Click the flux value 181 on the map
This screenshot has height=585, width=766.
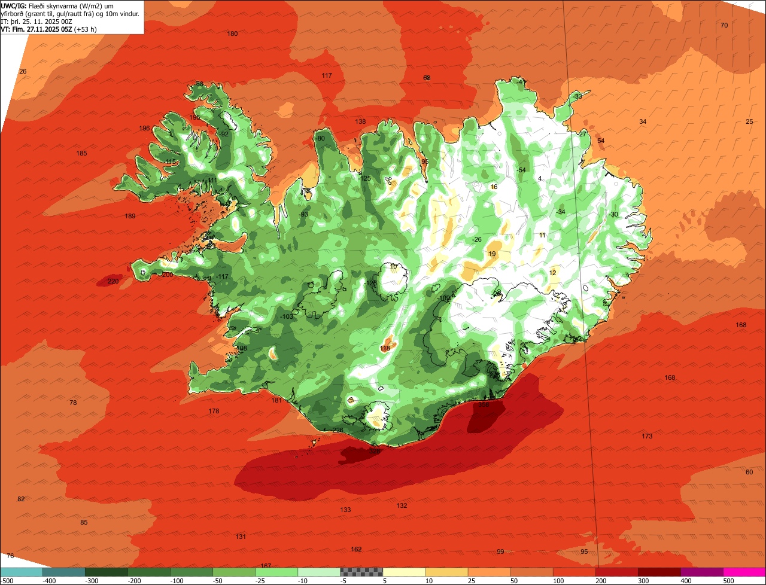click(x=276, y=400)
